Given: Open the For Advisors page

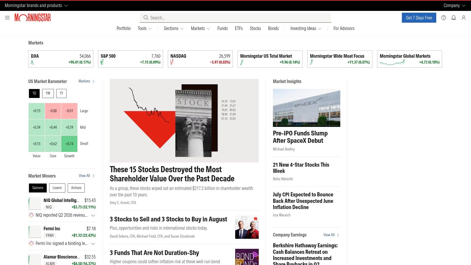Looking at the screenshot, I should click(x=344, y=29).
